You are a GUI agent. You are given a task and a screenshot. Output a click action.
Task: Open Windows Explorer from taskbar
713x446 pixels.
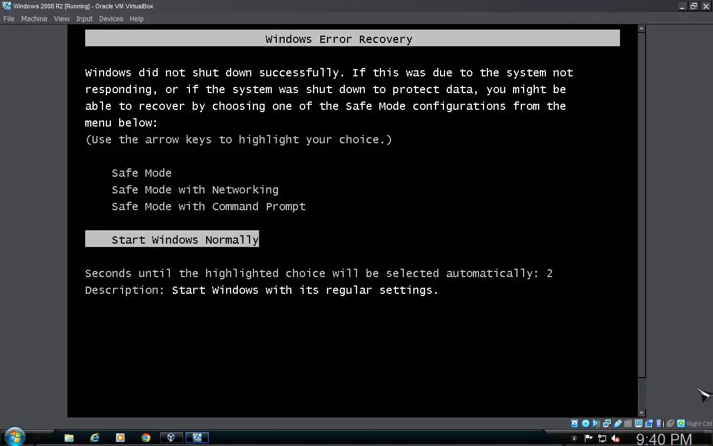click(x=69, y=438)
